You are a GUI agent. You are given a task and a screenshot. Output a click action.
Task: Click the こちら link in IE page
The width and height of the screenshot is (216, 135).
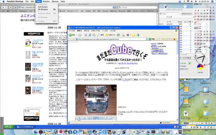[126, 80]
